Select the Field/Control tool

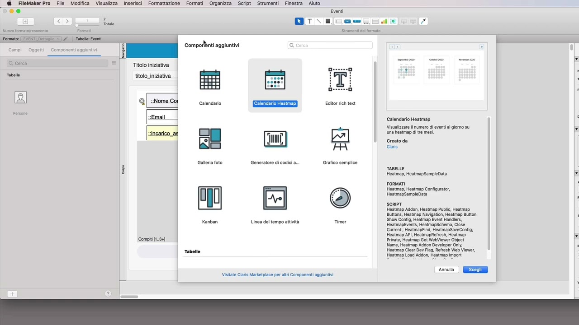pyautogui.click(x=338, y=21)
